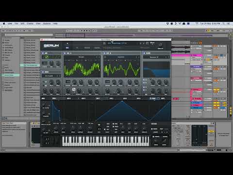Image resolution: width=233 pixels, height=175 pixels.
Task: Click the OSC A DETUNE knob
Action: point(74,82)
